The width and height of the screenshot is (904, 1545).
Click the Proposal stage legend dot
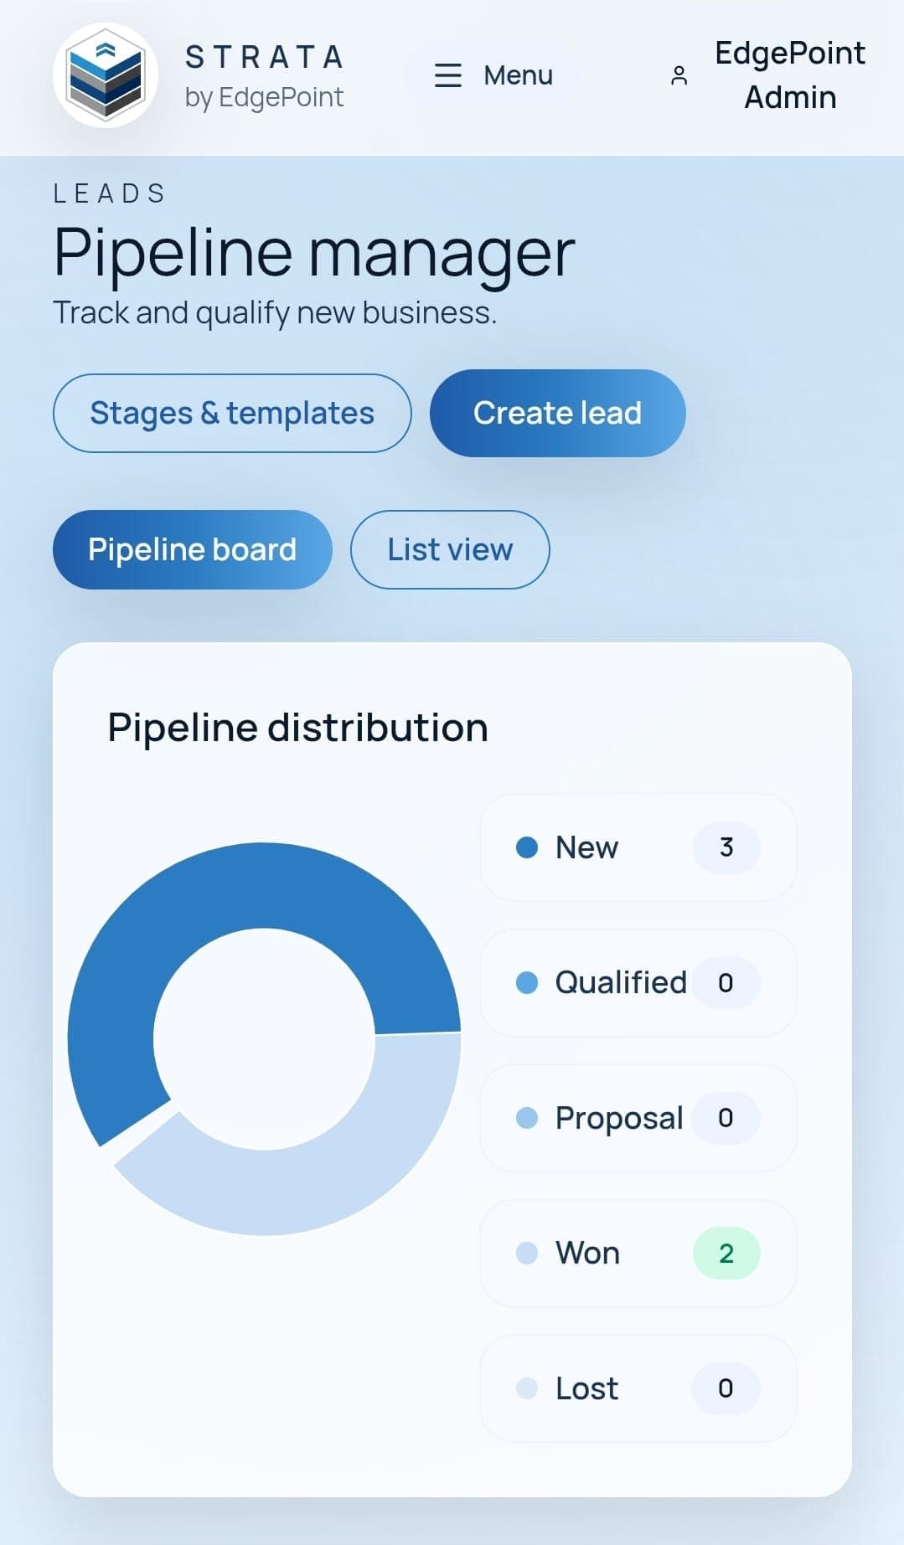pos(527,1118)
